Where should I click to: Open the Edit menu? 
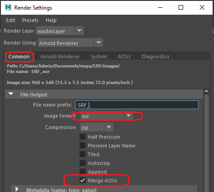coord(11,20)
